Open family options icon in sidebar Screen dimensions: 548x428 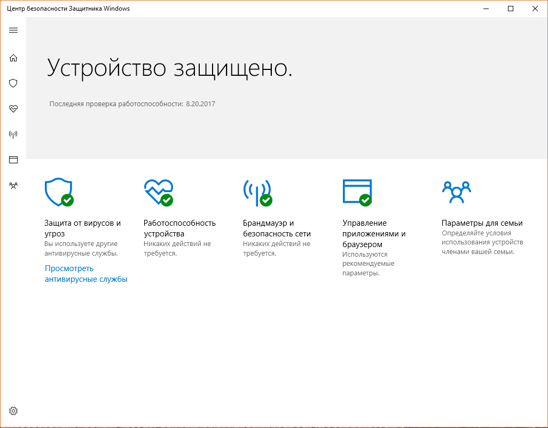click(x=13, y=185)
